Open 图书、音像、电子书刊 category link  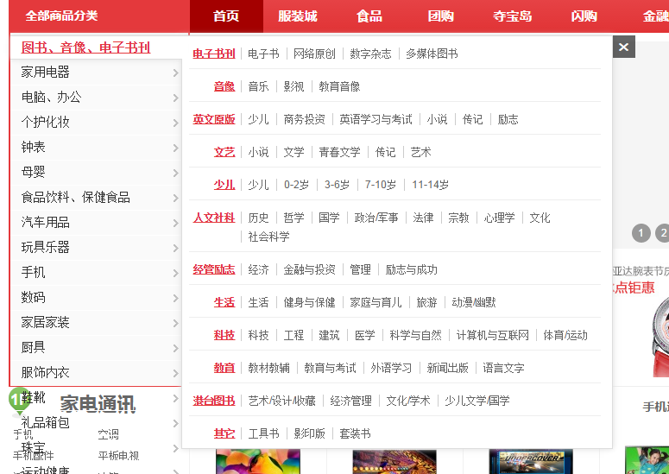click(x=85, y=47)
